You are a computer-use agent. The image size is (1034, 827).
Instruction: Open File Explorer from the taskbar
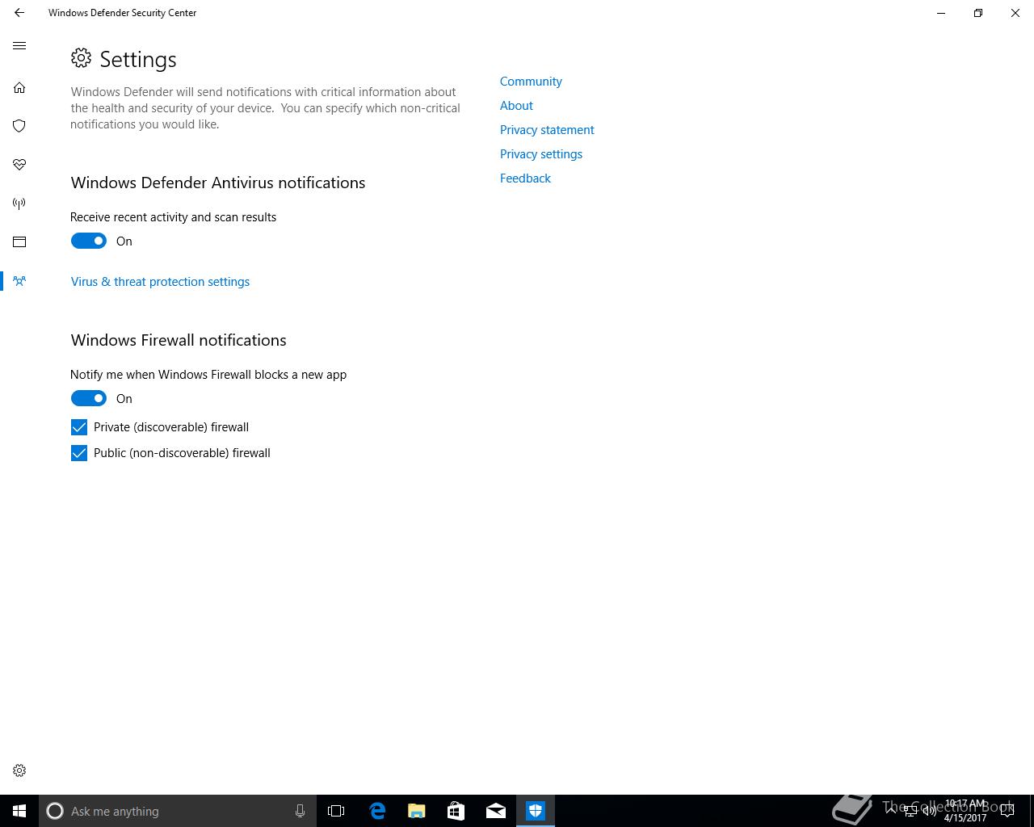point(417,811)
